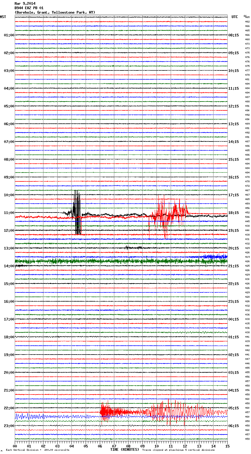This screenshot has height=454, width=251.
Task: Select the noisy green trace above 14:00
Action: pos(118,261)
